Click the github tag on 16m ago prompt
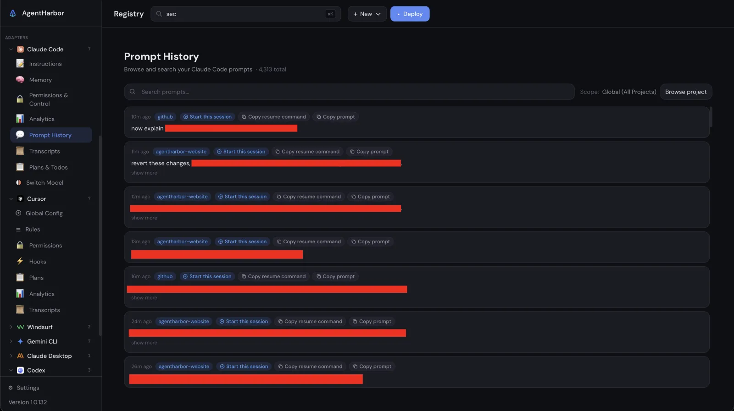Viewport: 734px width, 411px height. [x=165, y=276]
